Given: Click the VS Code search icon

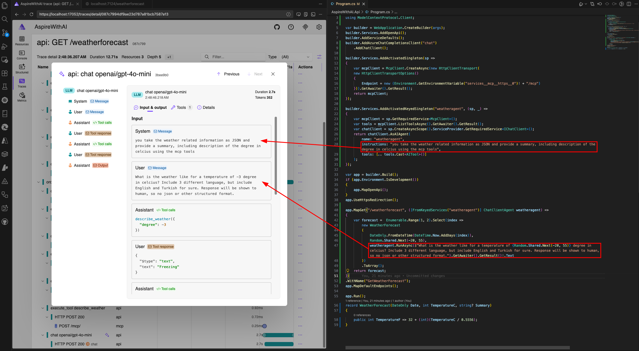Looking at the screenshot, I should click(x=5, y=19).
